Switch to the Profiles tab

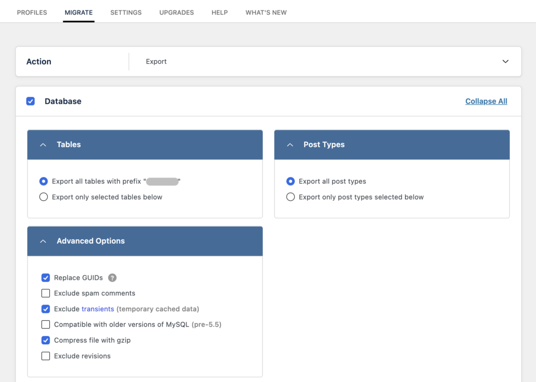coord(32,13)
